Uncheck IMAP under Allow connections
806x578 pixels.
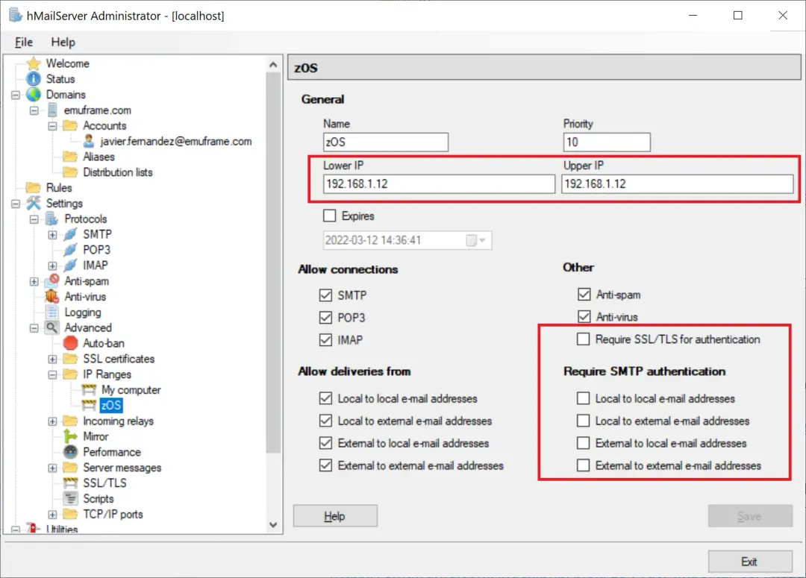325,340
